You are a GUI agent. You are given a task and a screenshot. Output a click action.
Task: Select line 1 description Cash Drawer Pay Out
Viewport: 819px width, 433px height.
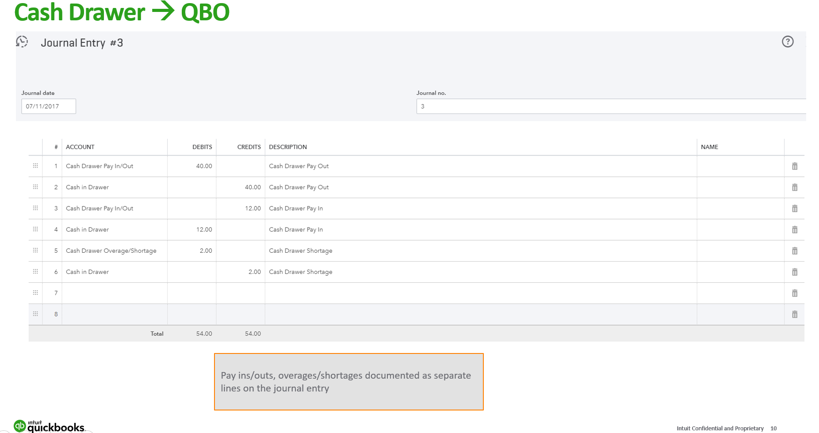pos(299,166)
